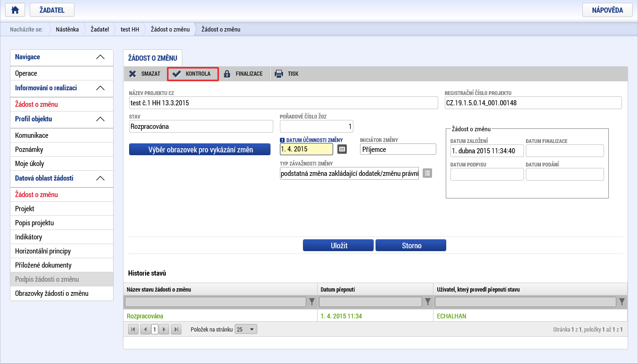The image size is (638, 364).
Task: Apply filter icon for Uživatel column
Action: pos(622,302)
